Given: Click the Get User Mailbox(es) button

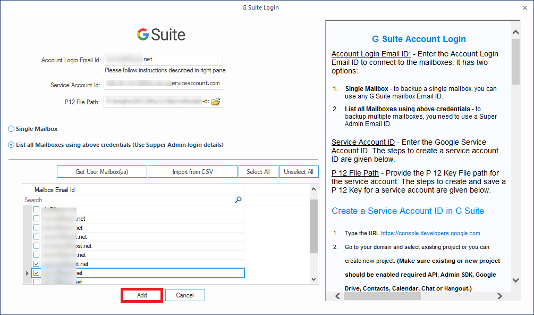Looking at the screenshot, I should [102, 172].
